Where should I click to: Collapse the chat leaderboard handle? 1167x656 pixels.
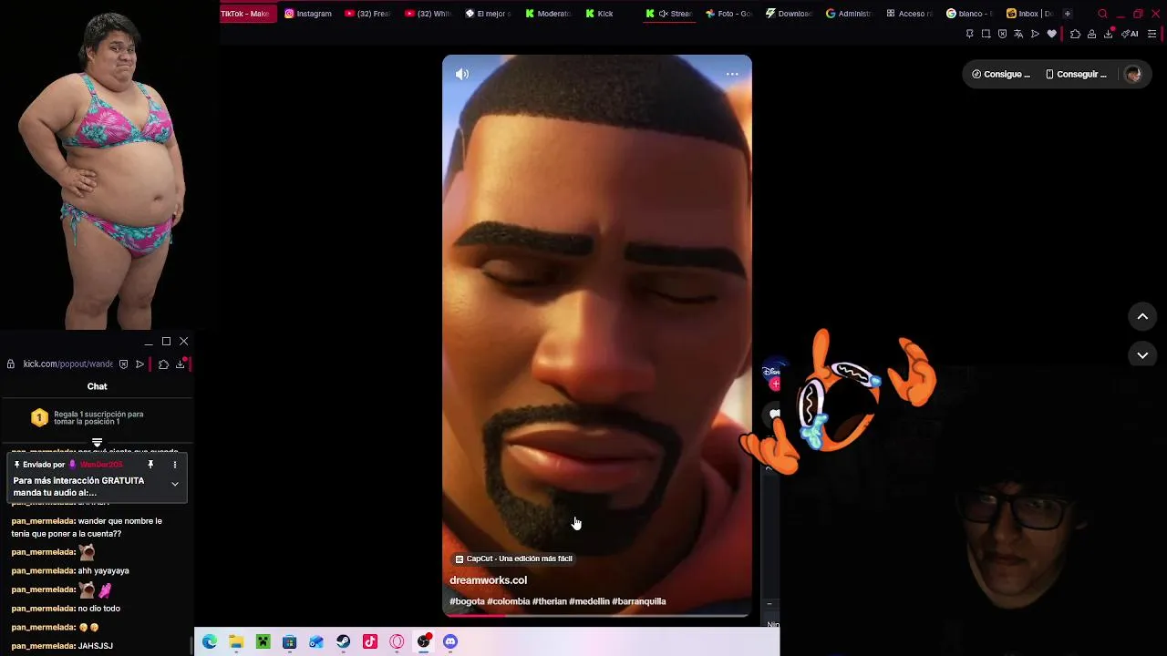(97, 444)
